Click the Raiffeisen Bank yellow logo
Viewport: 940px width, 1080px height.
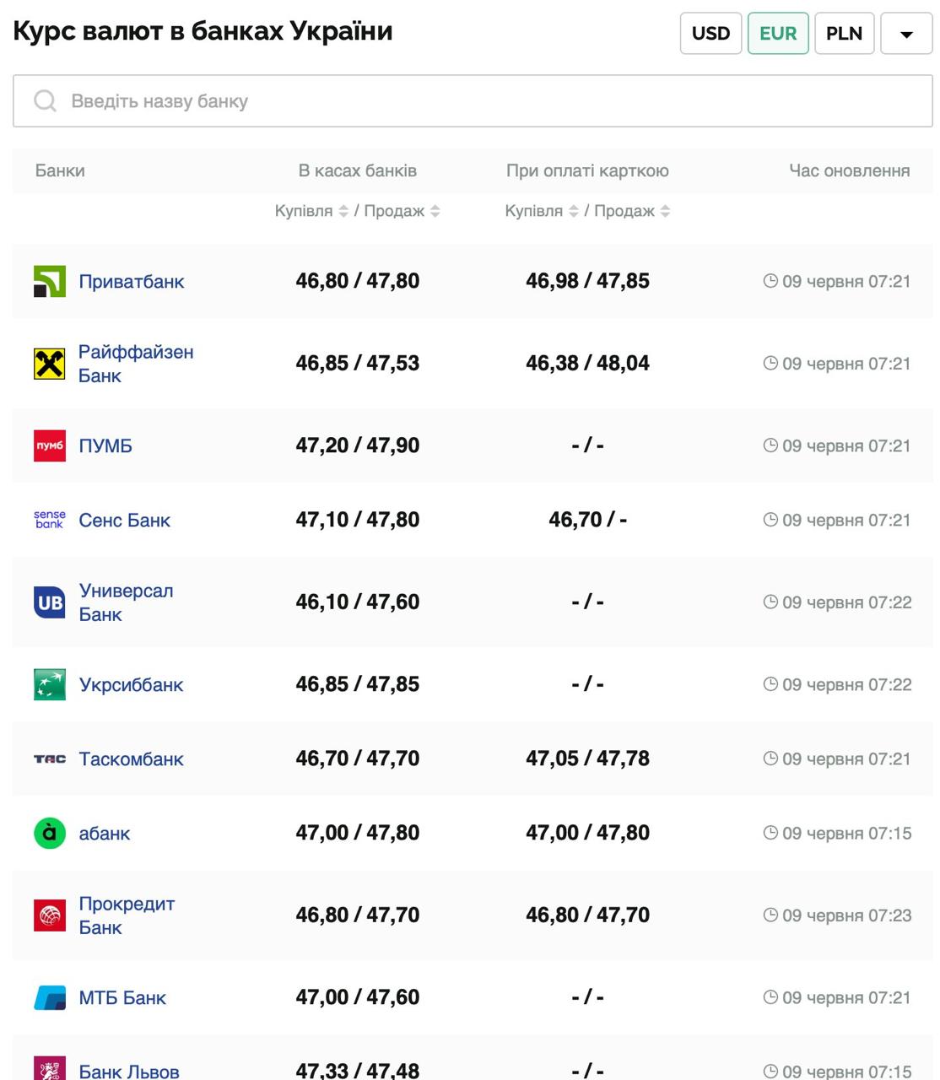[x=50, y=364]
